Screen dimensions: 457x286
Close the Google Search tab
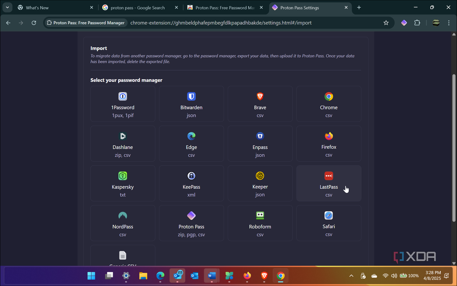point(176,7)
